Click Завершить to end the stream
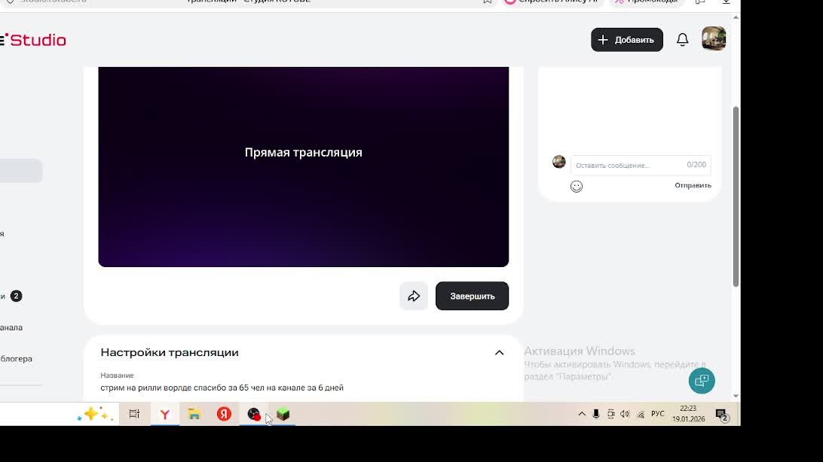 point(472,296)
